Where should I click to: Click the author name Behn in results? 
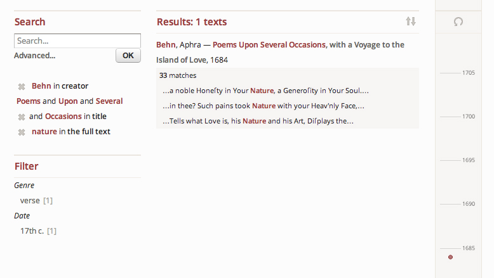(x=166, y=45)
